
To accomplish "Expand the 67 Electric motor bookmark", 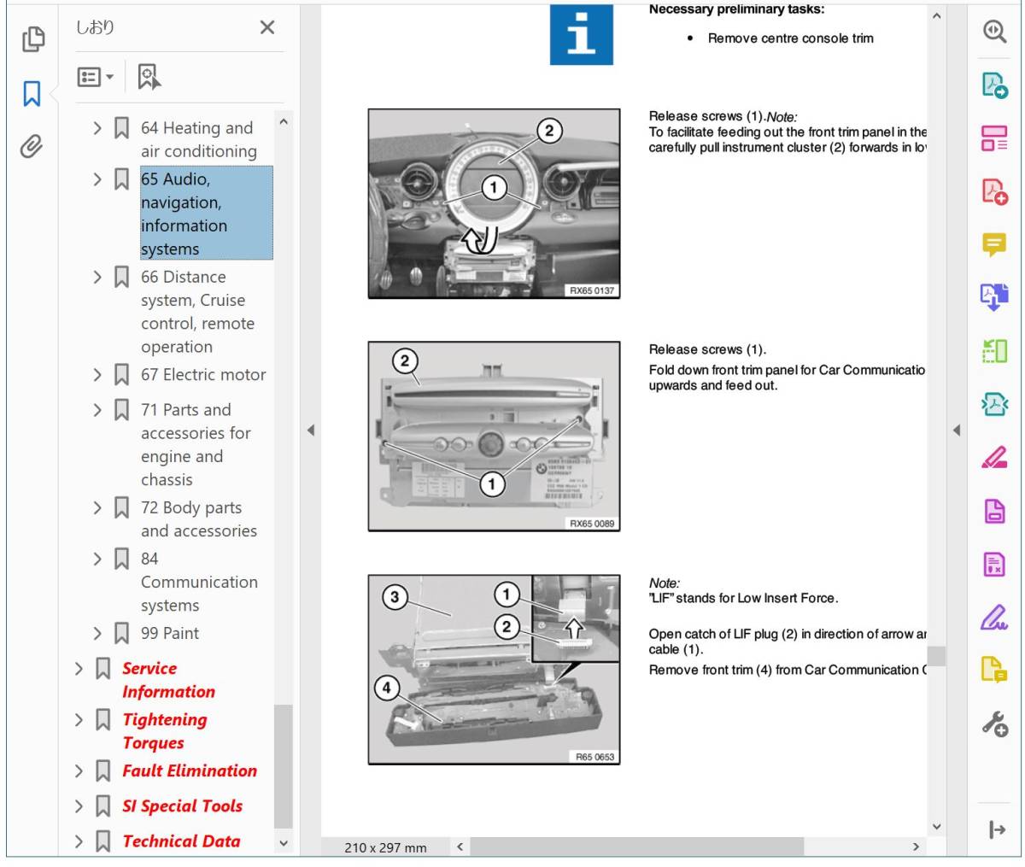I will coord(97,375).
